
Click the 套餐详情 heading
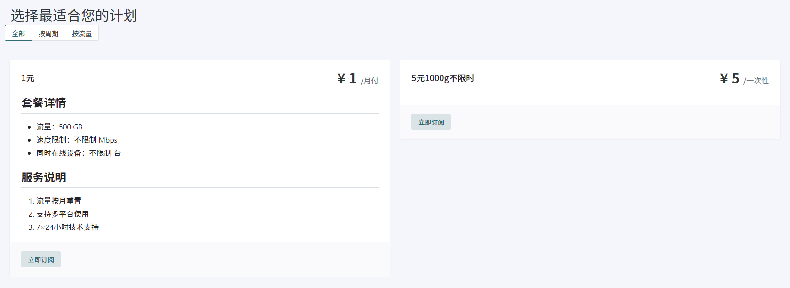click(x=44, y=103)
